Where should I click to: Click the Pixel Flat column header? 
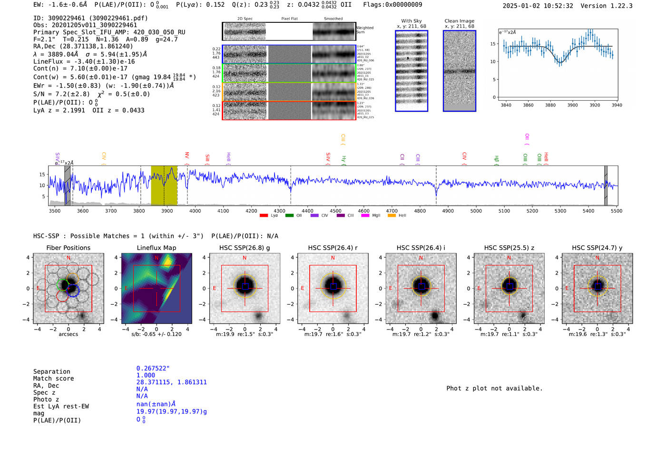289,19
